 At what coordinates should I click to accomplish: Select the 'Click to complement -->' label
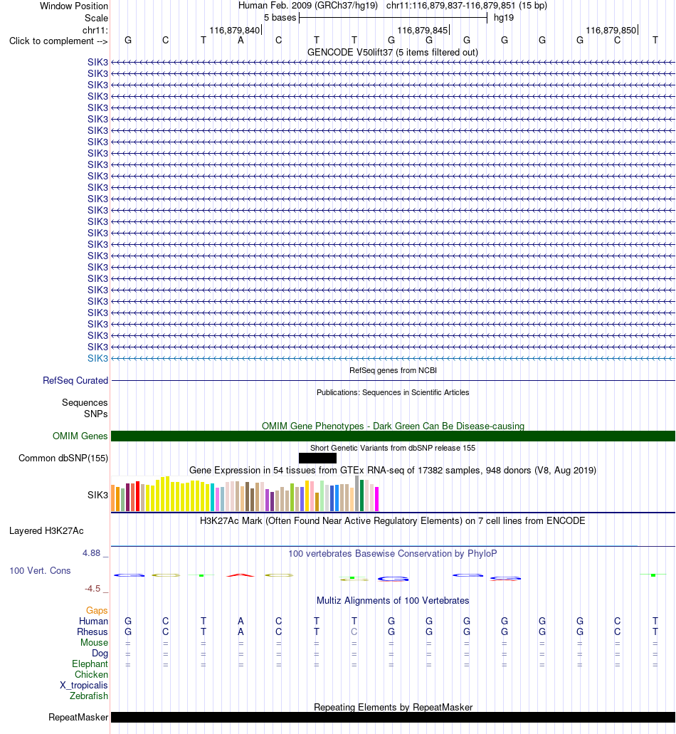(x=58, y=41)
